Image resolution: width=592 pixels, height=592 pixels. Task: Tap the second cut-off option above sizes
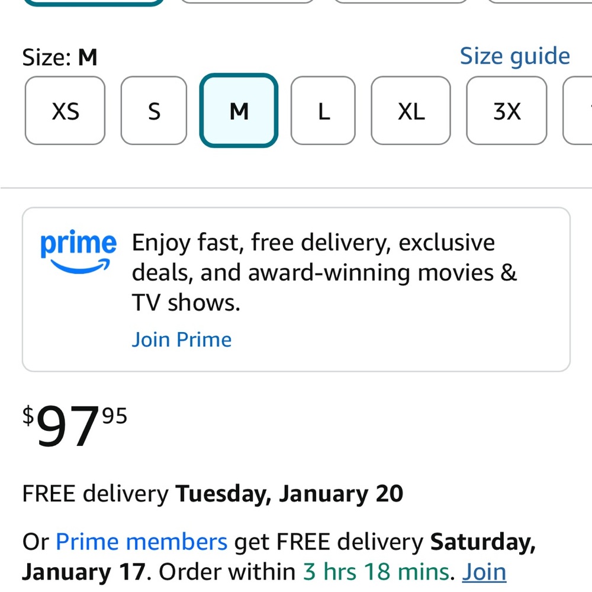[247, 1]
